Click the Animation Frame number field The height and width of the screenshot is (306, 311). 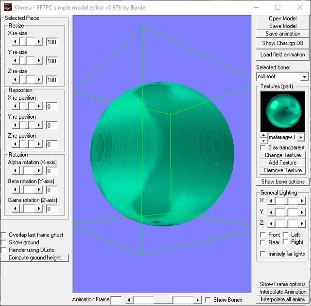click(116, 300)
